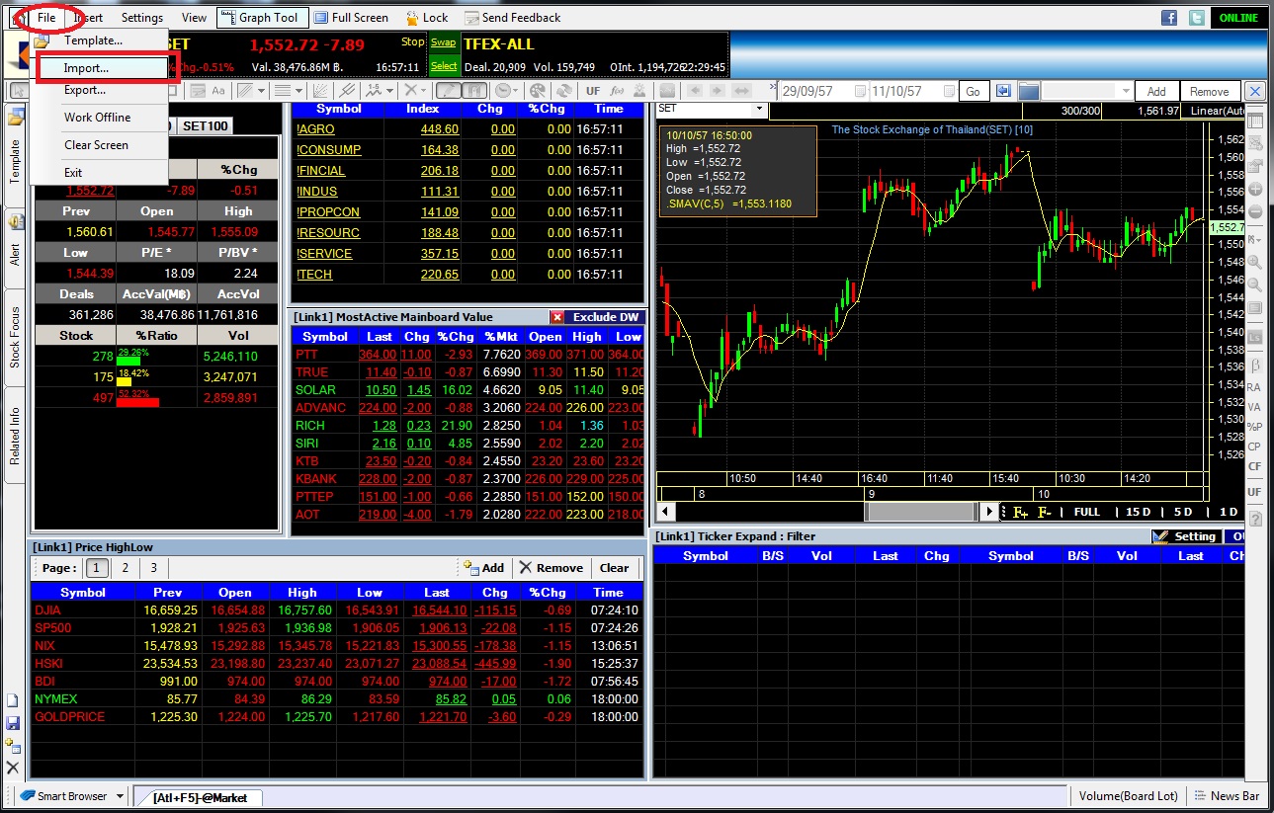Click the delete X drawing tool

(x=410, y=91)
